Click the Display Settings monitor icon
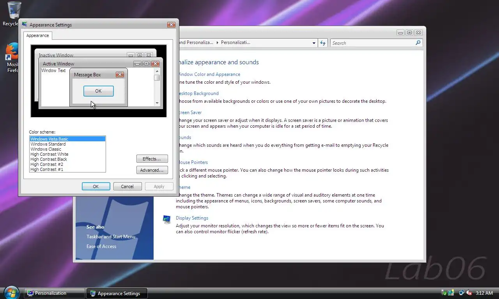The image size is (499, 299). pyautogui.click(x=167, y=219)
